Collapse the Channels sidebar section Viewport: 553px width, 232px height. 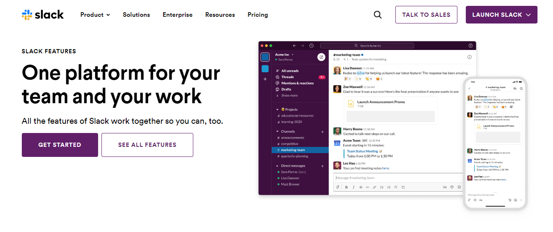point(278,132)
